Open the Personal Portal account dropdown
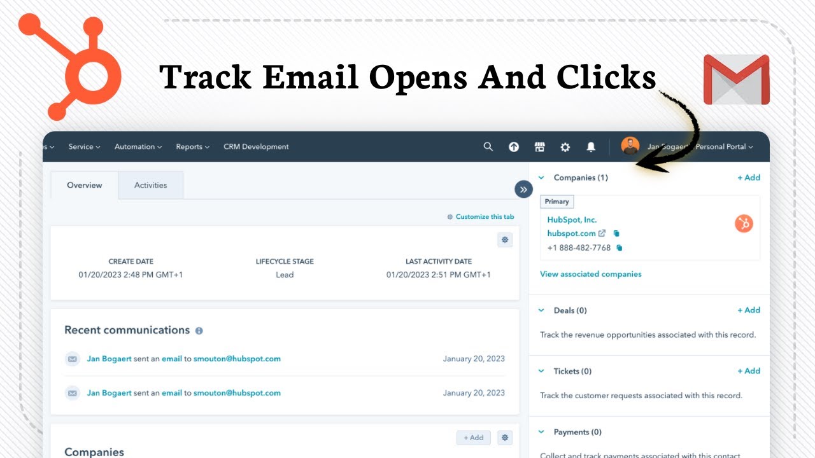The width and height of the screenshot is (815, 458). pos(724,147)
